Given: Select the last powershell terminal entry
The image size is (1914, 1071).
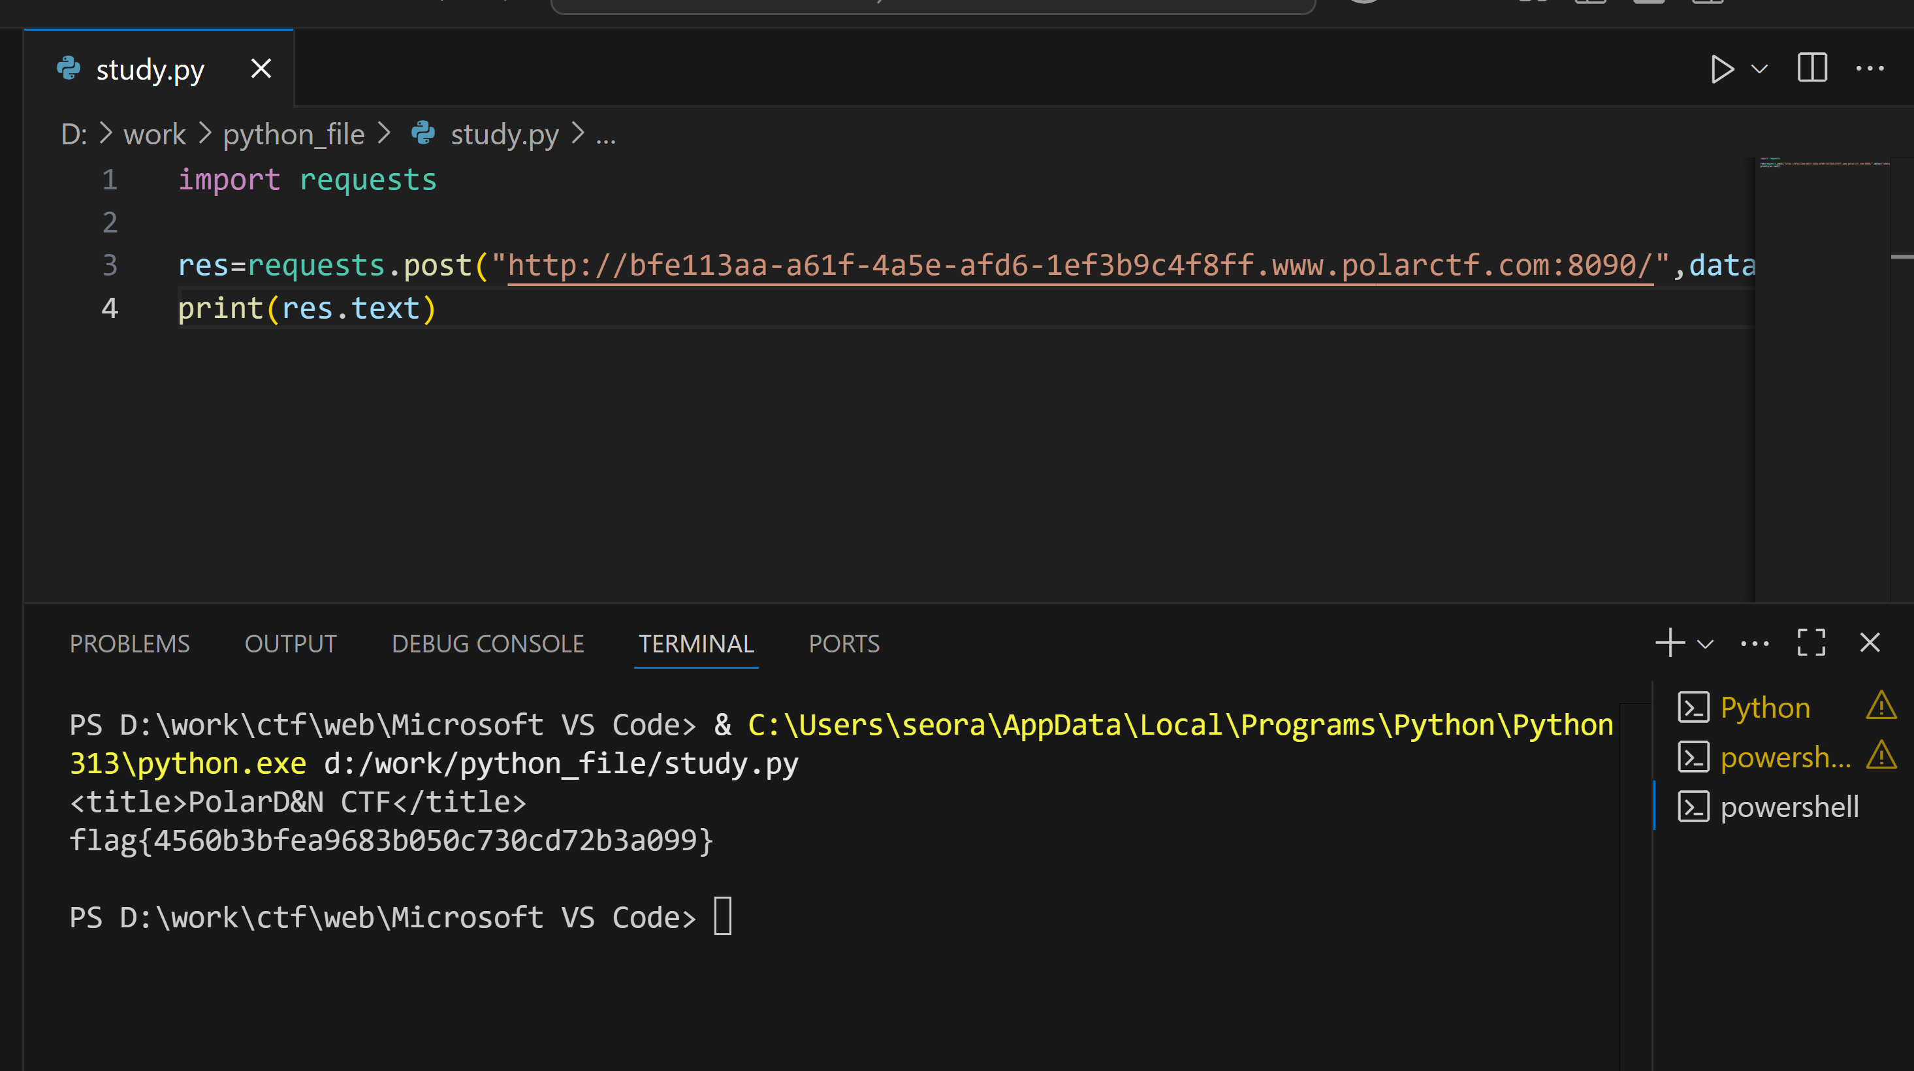Looking at the screenshot, I should coord(1789,807).
